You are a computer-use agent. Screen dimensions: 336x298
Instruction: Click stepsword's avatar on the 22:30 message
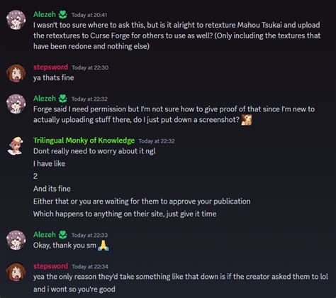point(16,72)
